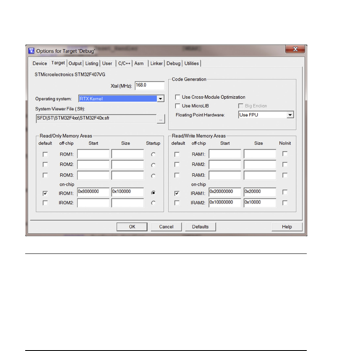
Task: Uncheck the IROM1 default checkbox
Action: coord(45,193)
